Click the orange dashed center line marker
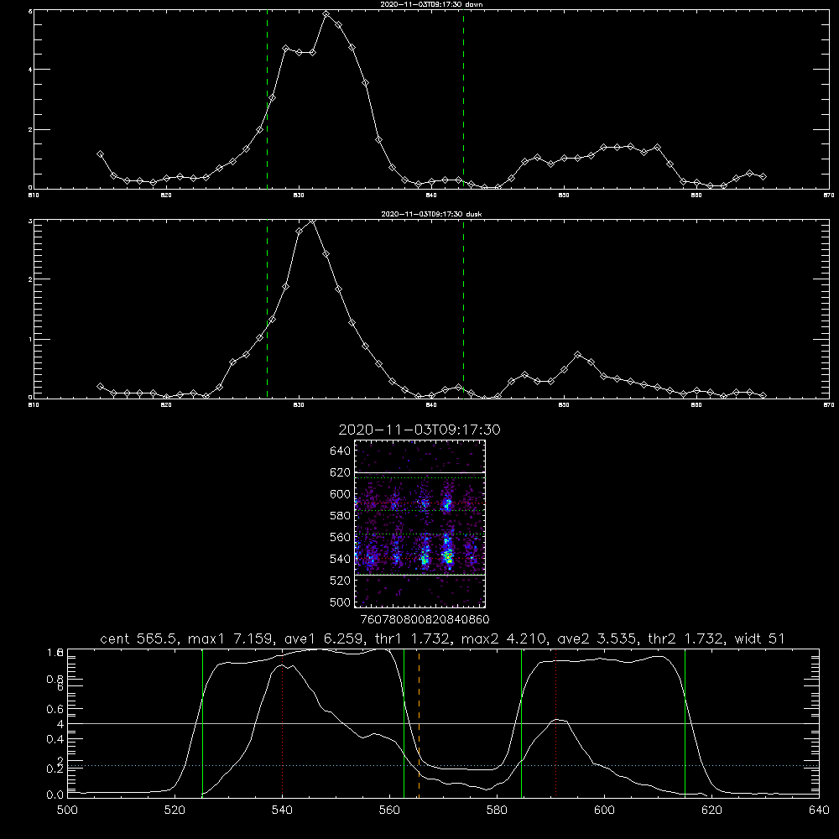This screenshot has width=839, height=839. [x=419, y=723]
